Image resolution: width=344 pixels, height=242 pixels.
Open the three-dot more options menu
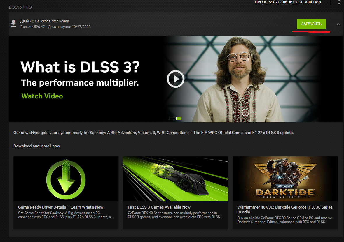point(339,2)
